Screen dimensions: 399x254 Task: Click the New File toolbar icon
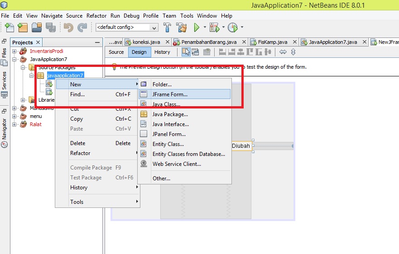pyautogui.click(x=10, y=27)
